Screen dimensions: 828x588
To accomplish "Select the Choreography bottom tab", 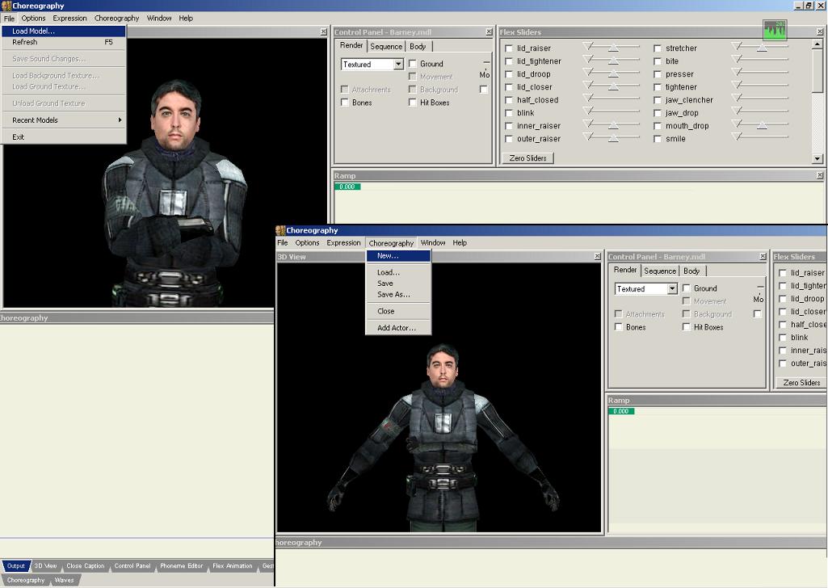I will [25, 580].
